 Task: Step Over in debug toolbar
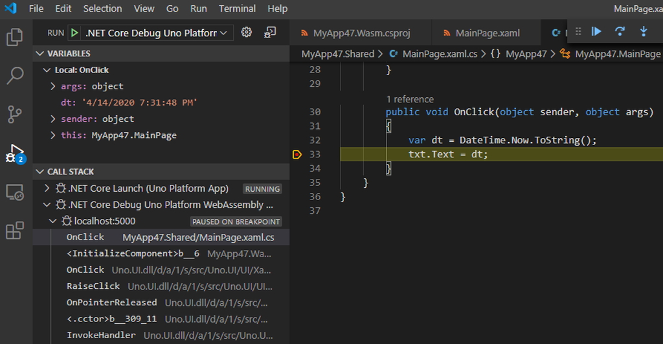tap(620, 31)
